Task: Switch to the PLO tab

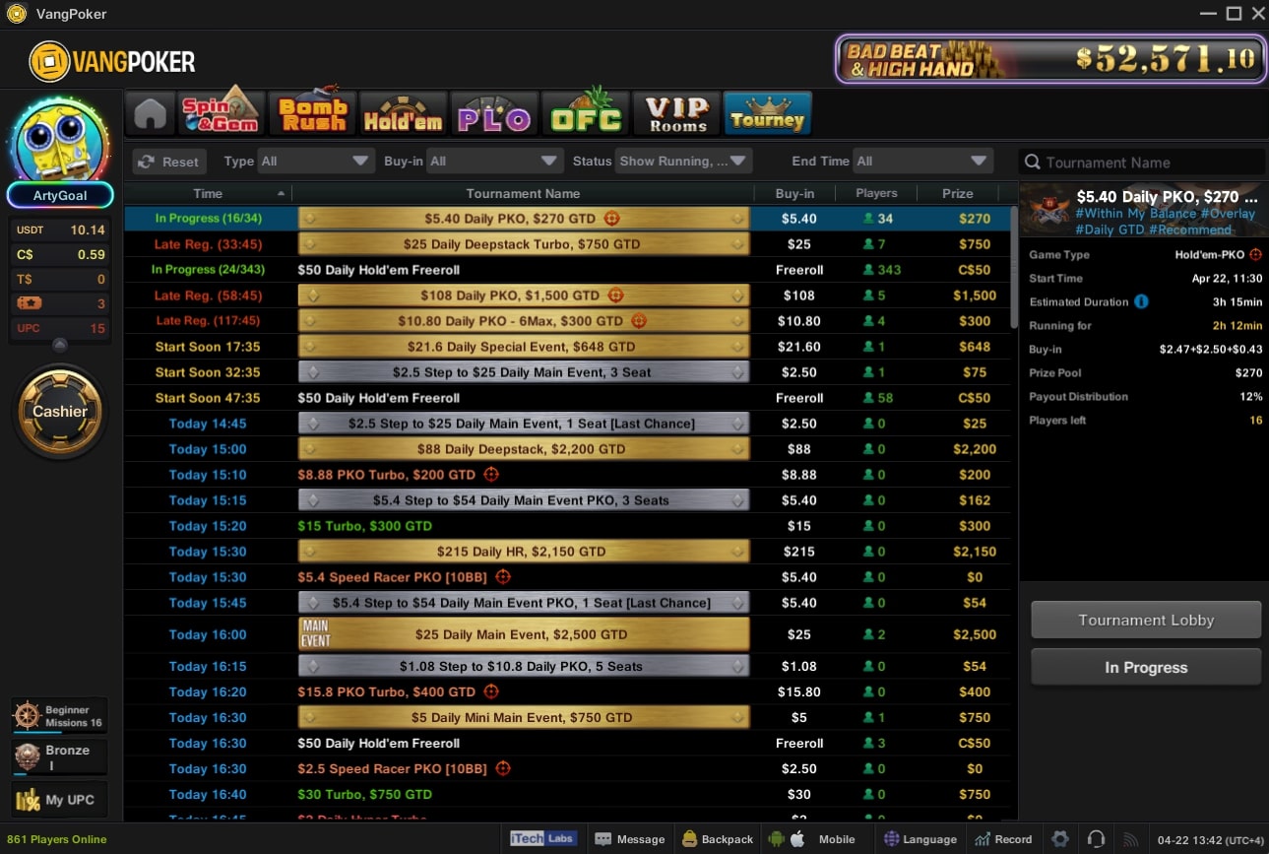Action: coord(494,114)
